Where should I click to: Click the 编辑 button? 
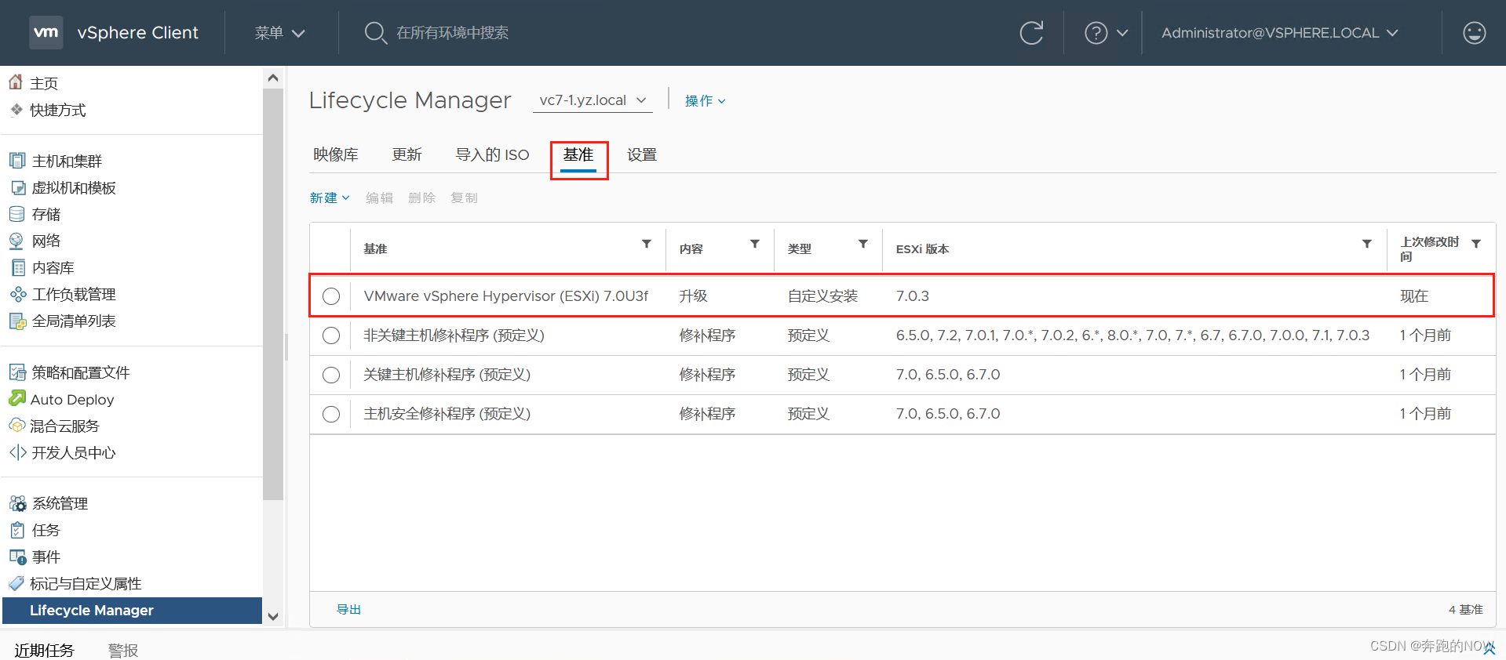tap(380, 198)
